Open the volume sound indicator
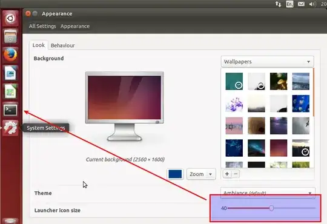327x224 pixels. click(x=312, y=4)
